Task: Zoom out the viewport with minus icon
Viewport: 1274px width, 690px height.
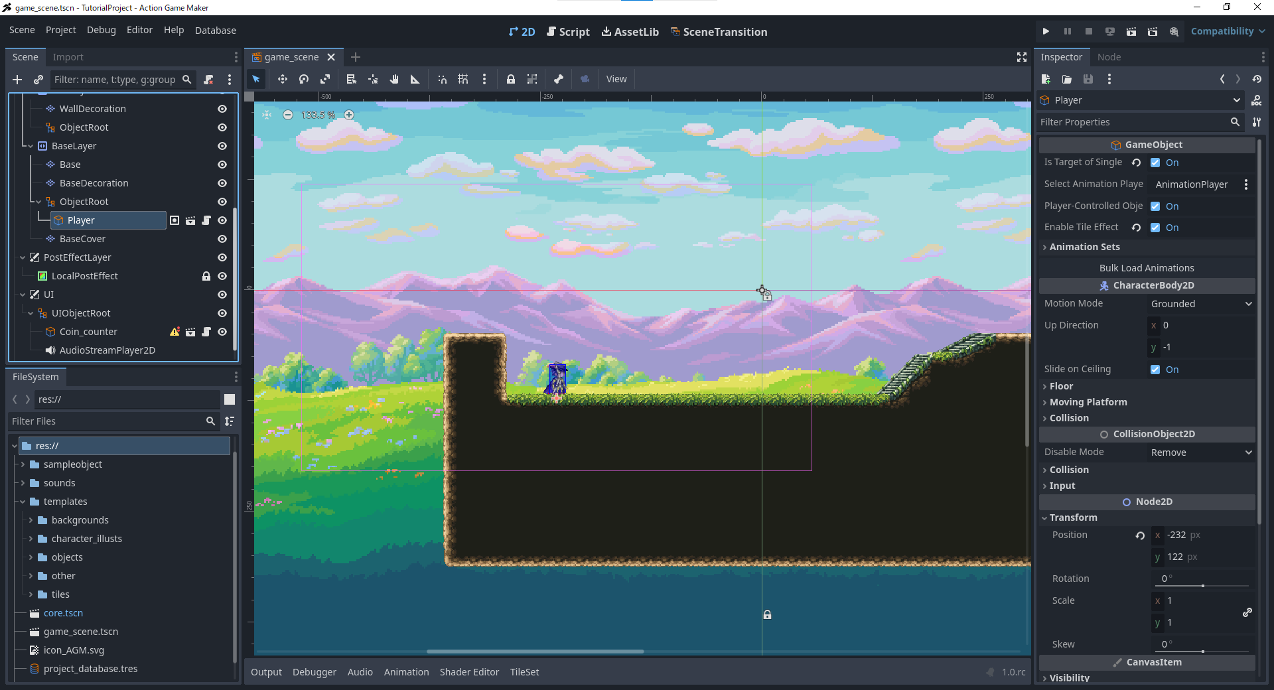Action: [x=288, y=115]
